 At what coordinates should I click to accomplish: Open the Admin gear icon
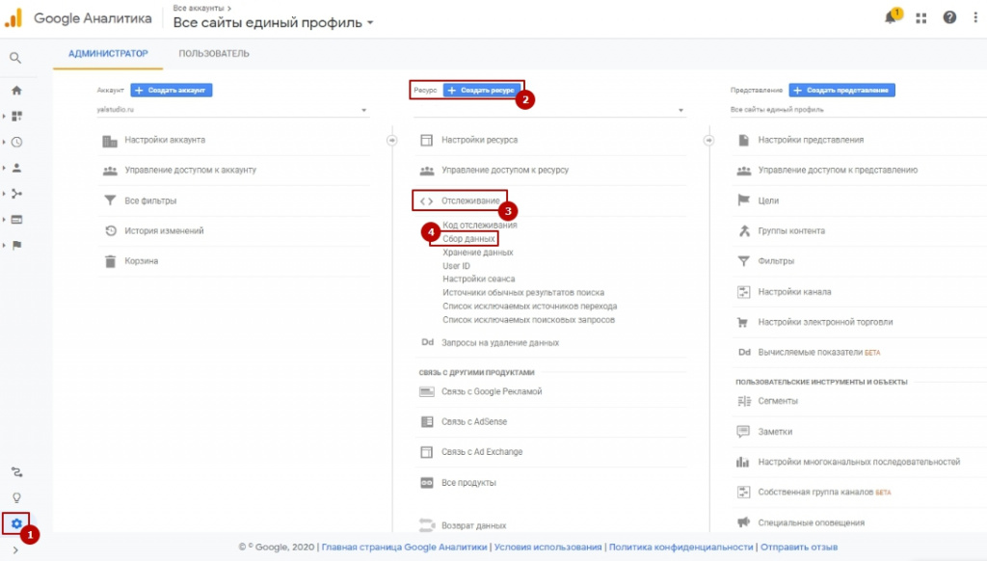coord(16,523)
